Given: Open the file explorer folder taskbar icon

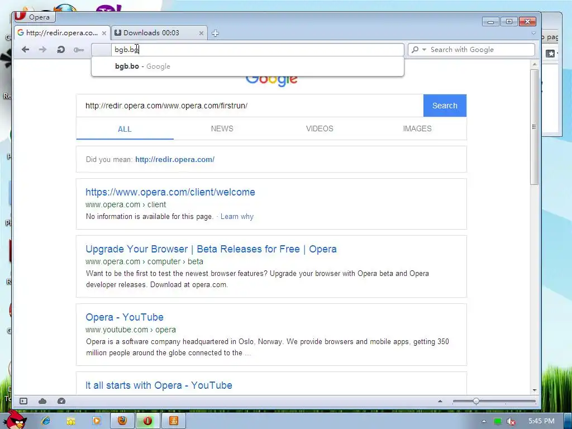Looking at the screenshot, I should tap(71, 421).
